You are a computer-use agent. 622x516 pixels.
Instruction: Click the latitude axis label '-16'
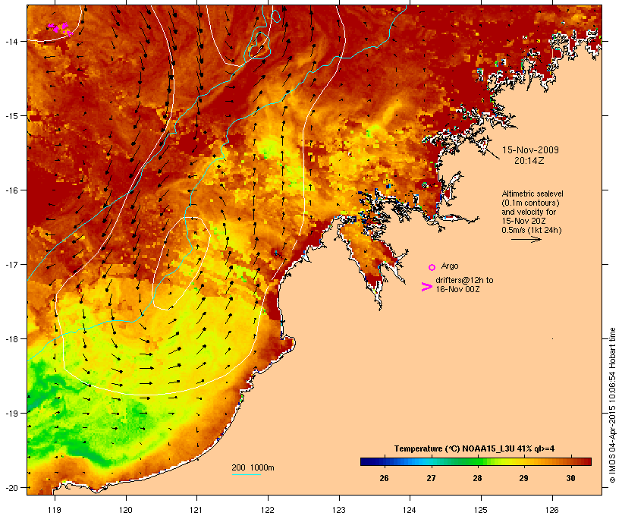pos(11,190)
